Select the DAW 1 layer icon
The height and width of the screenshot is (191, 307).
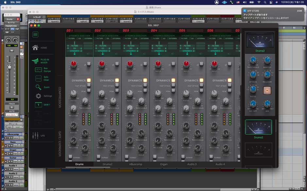(x=38, y=105)
